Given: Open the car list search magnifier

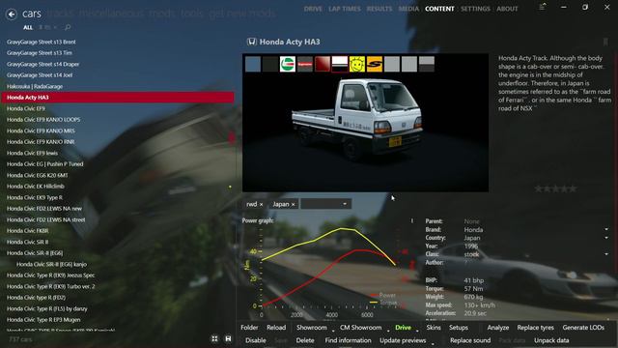Looking at the screenshot, I should tap(68, 27).
